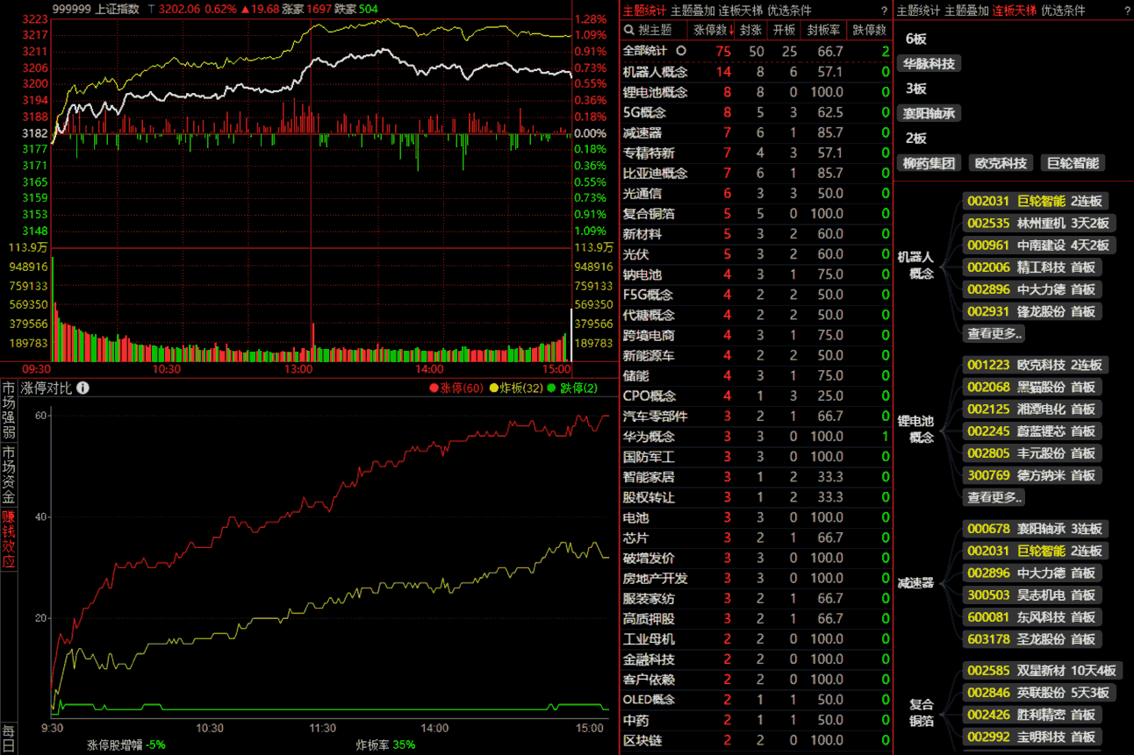The width and height of the screenshot is (1134, 755).
Task: Select the 光通信 theme row
Action: [756, 193]
